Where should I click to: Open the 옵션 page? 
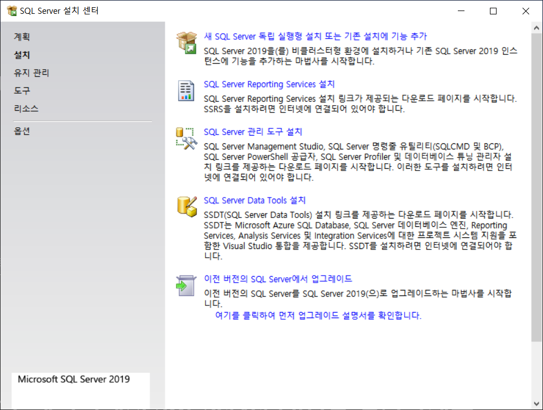22,131
